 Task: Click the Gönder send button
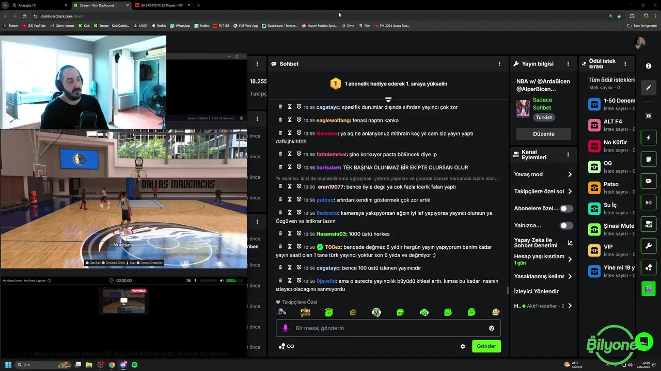(x=486, y=346)
